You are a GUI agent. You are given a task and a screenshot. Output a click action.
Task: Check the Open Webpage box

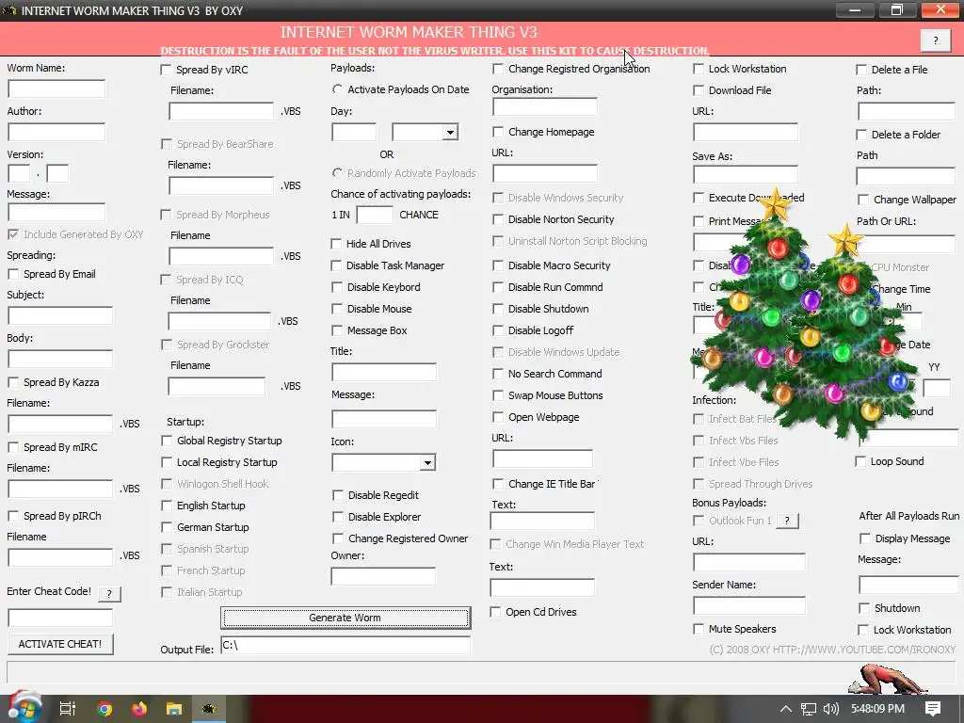pyautogui.click(x=498, y=417)
